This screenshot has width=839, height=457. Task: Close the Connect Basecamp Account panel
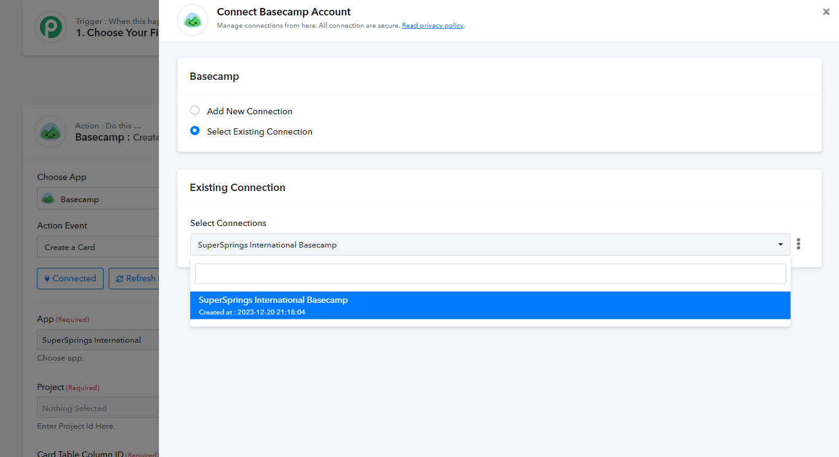tap(826, 12)
